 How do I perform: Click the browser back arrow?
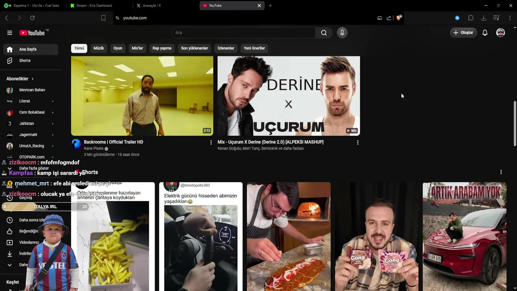[x=6, y=18]
